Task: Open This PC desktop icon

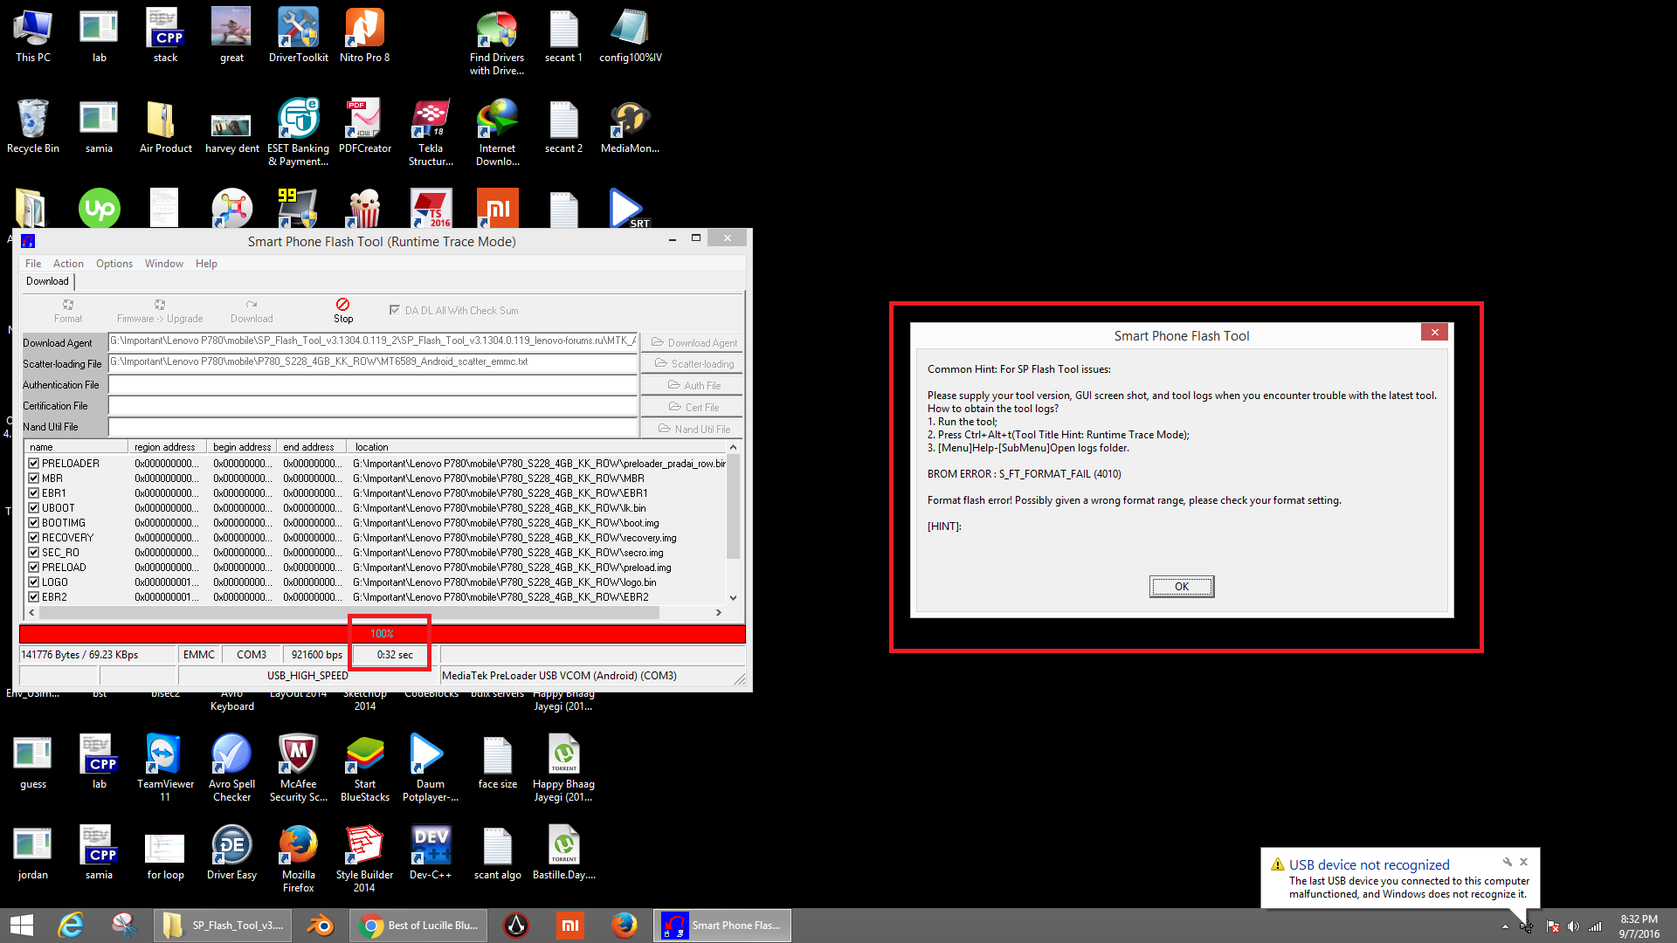Action: pyautogui.click(x=33, y=36)
